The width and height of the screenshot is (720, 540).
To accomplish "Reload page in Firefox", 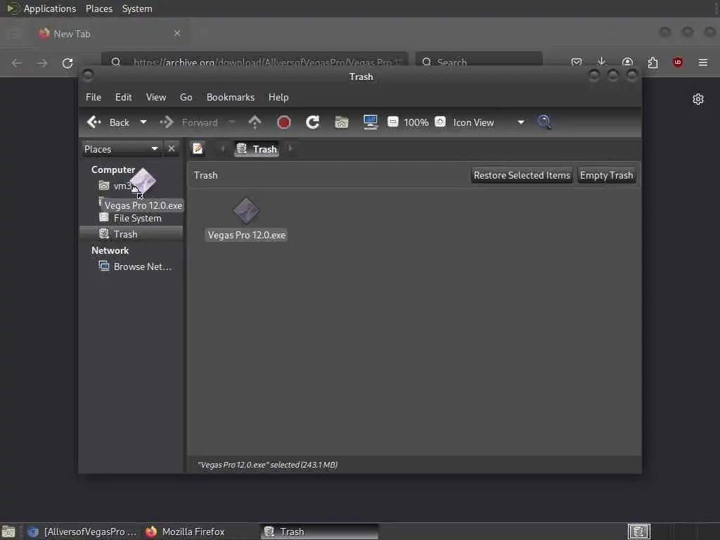I will pos(67,63).
